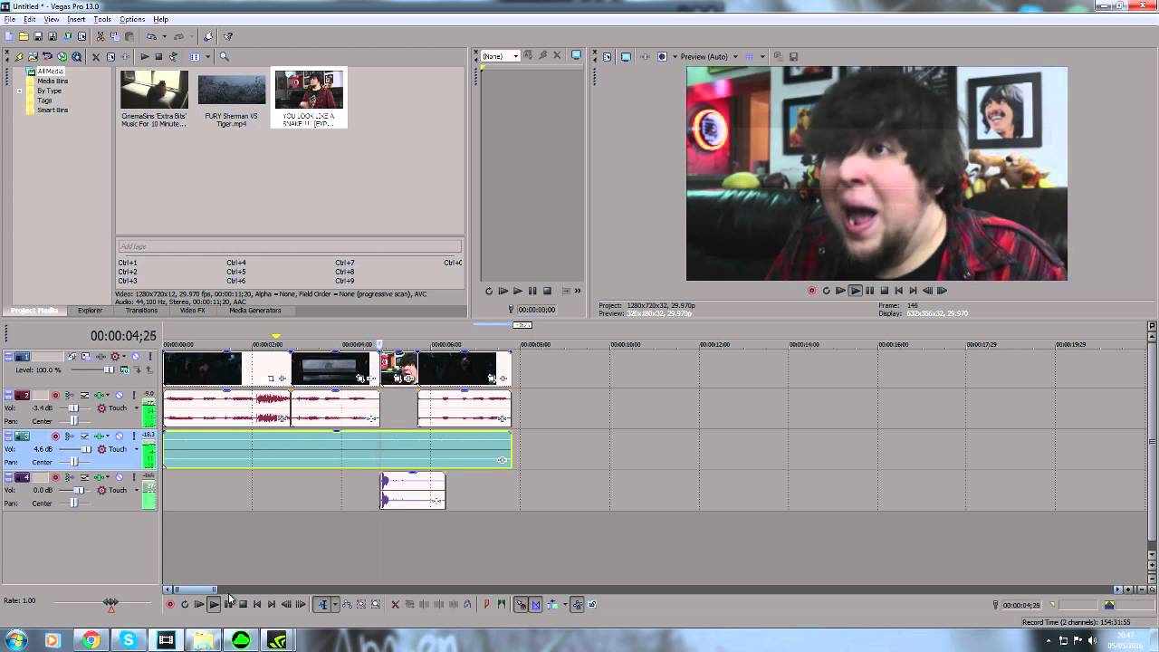Image resolution: width=1159 pixels, height=652 pixels.
Task: Open Project Media views dropdown arrow
Action: click(x=207, y=56)
